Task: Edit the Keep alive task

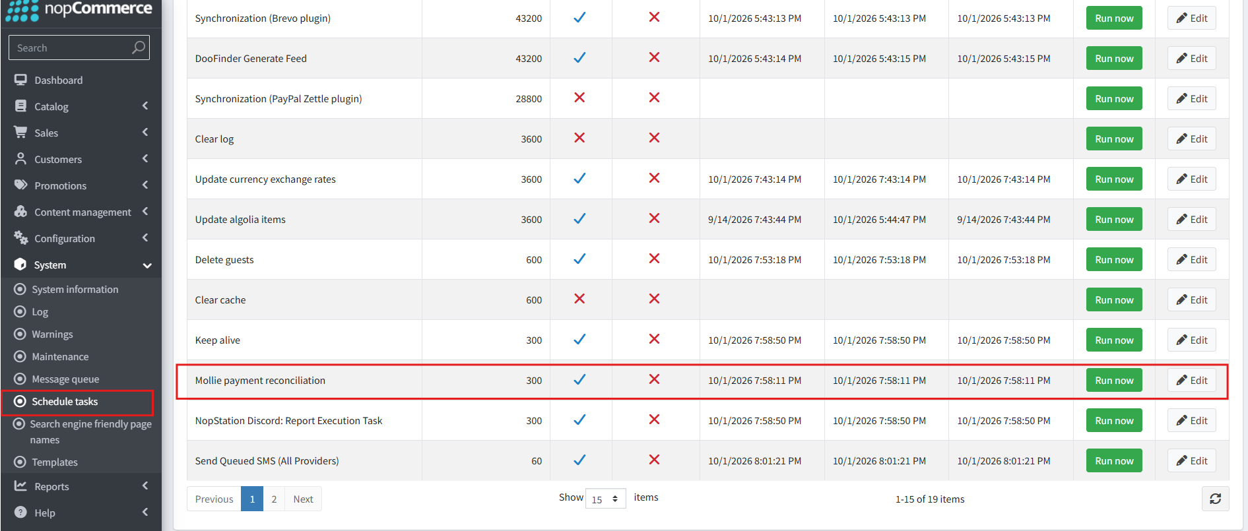Action: point(1191,340)
